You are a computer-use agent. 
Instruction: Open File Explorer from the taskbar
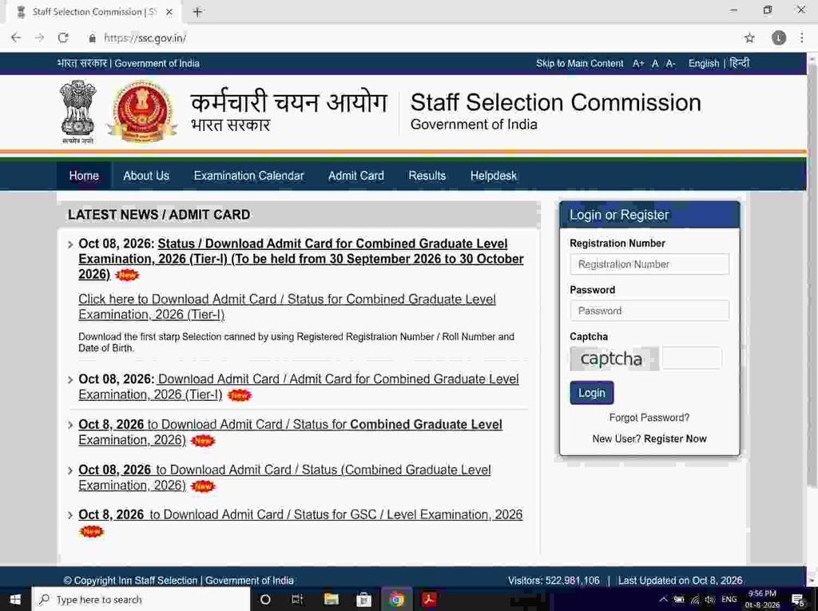(331, 600)
